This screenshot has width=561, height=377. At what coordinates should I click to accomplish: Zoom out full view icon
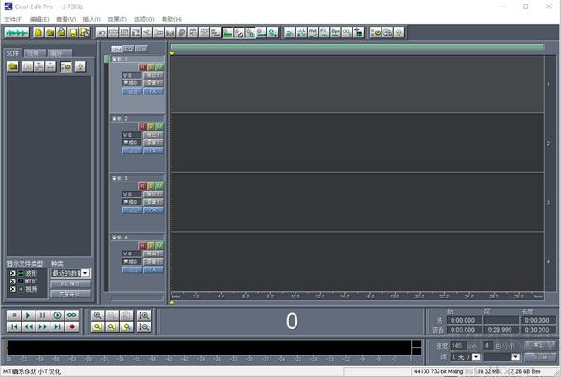126,315
